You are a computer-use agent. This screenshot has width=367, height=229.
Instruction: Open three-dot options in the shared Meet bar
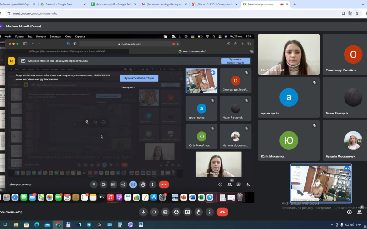click(153, 185)
